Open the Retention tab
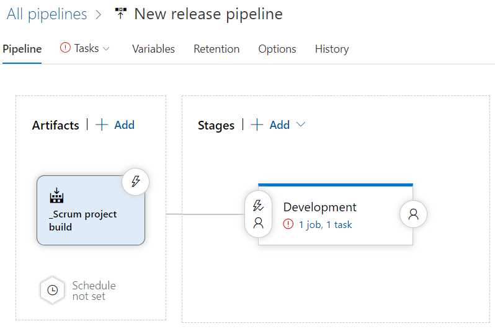This screenshot has width=495, height=329. pos(216,49)
